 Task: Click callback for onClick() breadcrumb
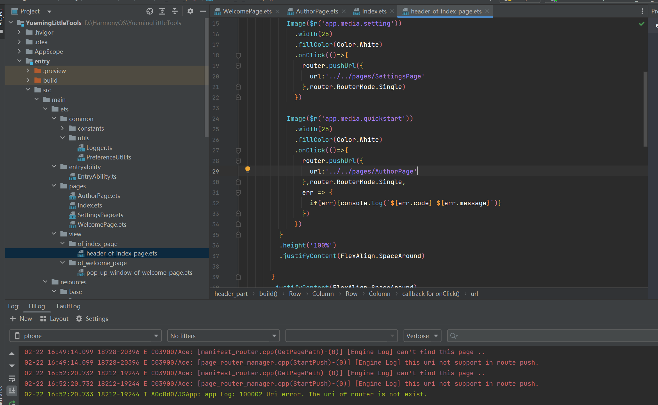click(430, 294)
